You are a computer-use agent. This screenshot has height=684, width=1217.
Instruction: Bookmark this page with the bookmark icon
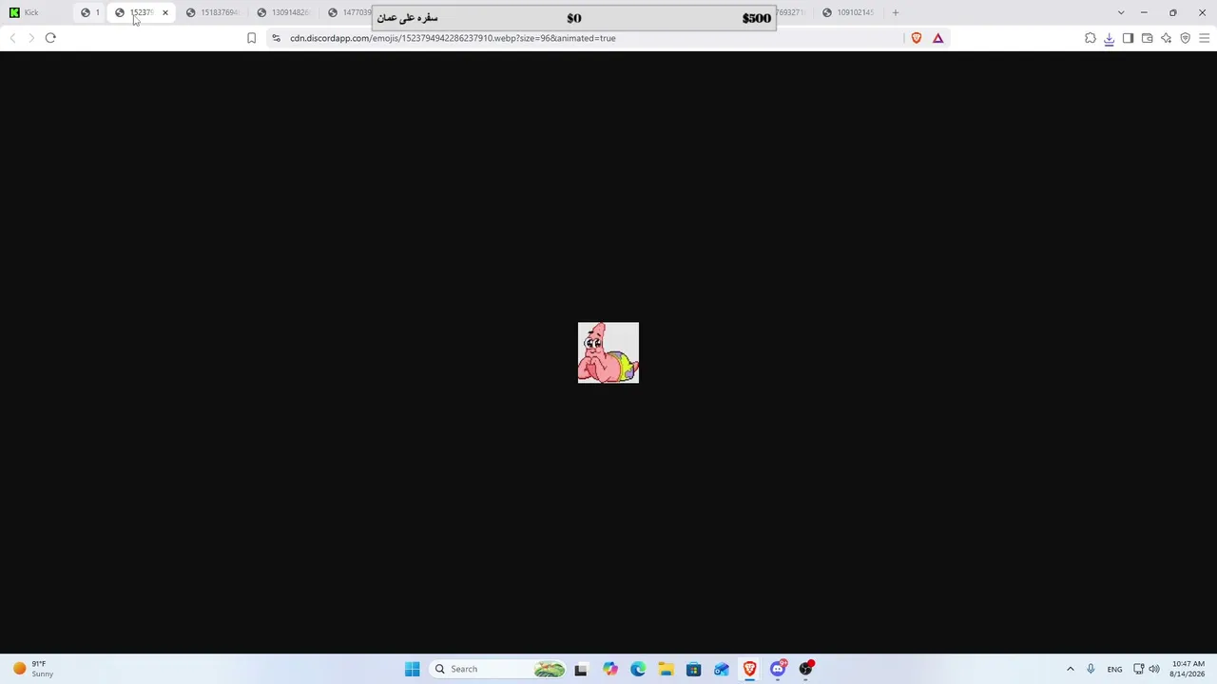251,38
